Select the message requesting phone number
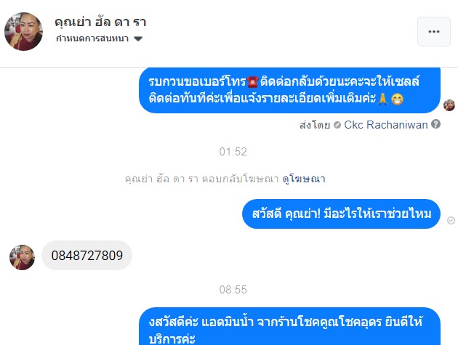Image resolution: width=458 pixels, height=345 pixels. [289, 90]
